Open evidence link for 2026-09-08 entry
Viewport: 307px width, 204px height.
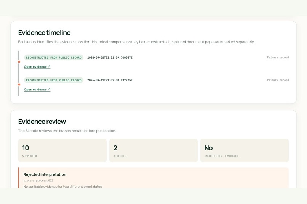pos(37,67)
